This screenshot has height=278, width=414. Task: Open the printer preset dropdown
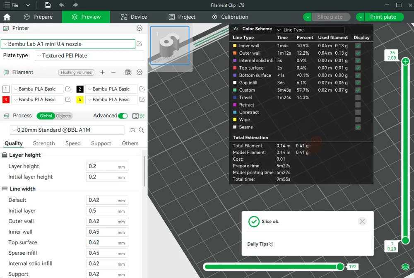68,44
